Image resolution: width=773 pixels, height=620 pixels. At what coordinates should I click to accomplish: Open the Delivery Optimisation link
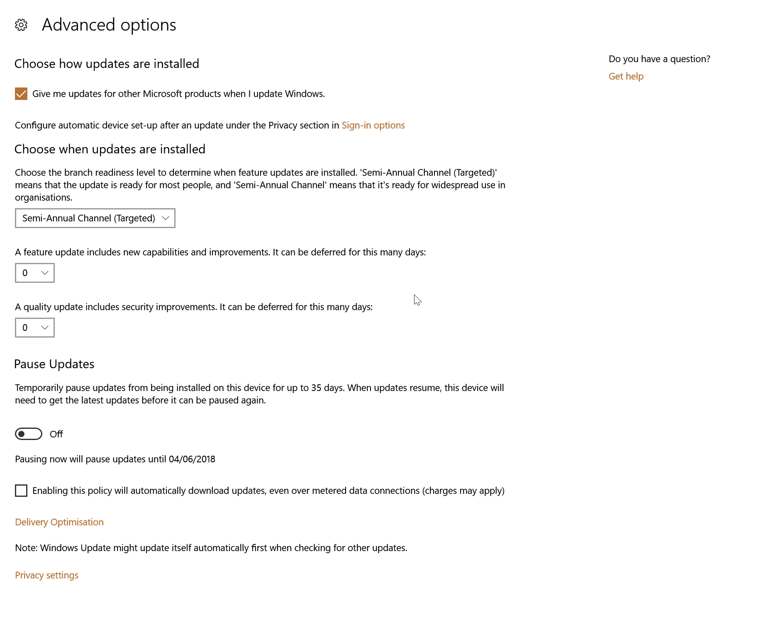click(59, 522)
